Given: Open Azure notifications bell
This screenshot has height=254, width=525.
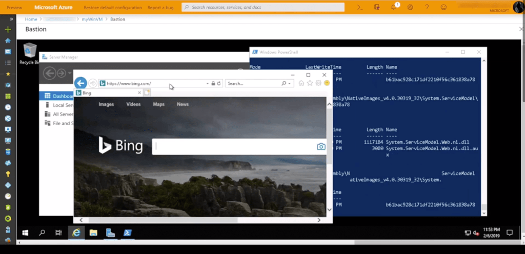Looking at the screenshot, I should [x=394, y=7].
